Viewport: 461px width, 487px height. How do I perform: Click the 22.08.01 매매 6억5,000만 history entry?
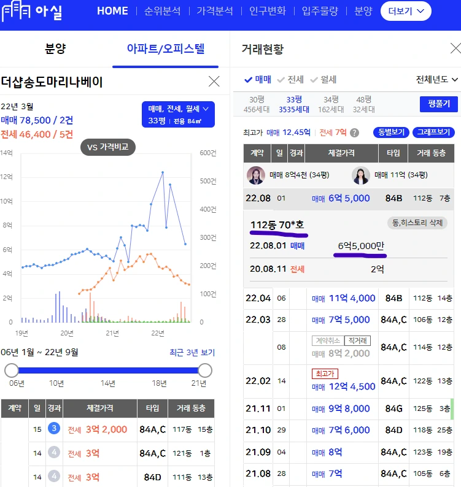tap(348, 246)
